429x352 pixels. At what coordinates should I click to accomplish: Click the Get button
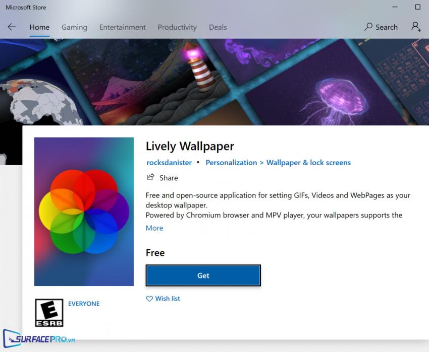pyautogui.click(x=203, y=275)
